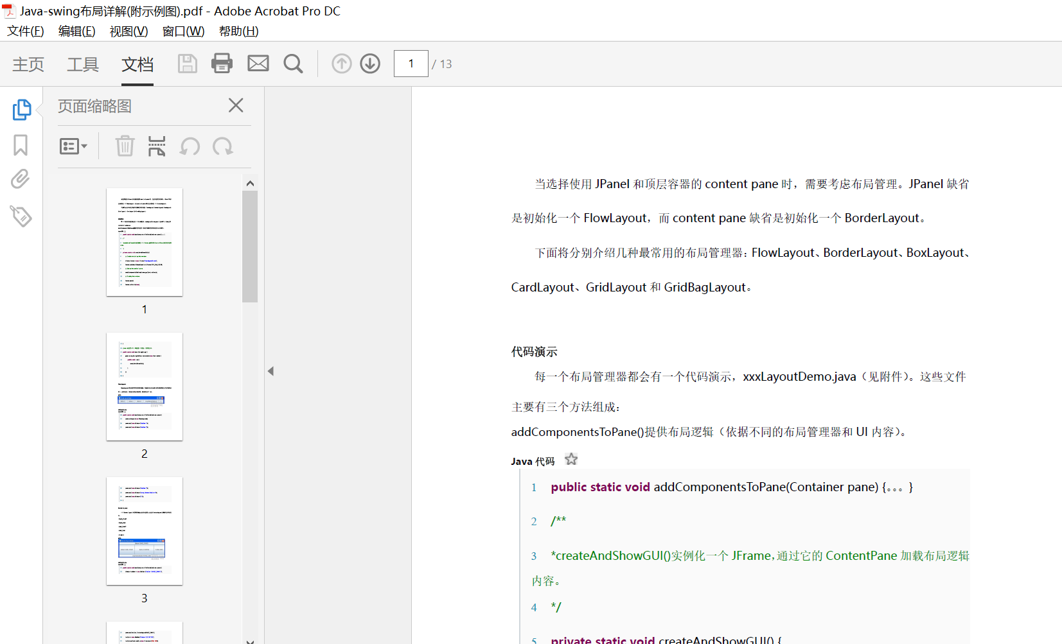Rotate pages counterclockwise
Viewport: 1062px width, 644px height.
click(x=190, y=146)
